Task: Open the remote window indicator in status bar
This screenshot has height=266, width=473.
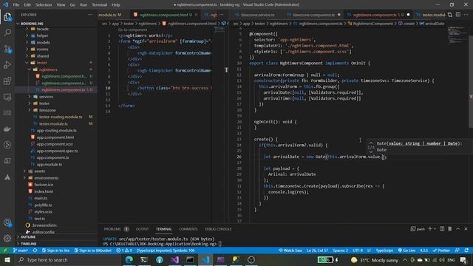Action: [5, 250]
